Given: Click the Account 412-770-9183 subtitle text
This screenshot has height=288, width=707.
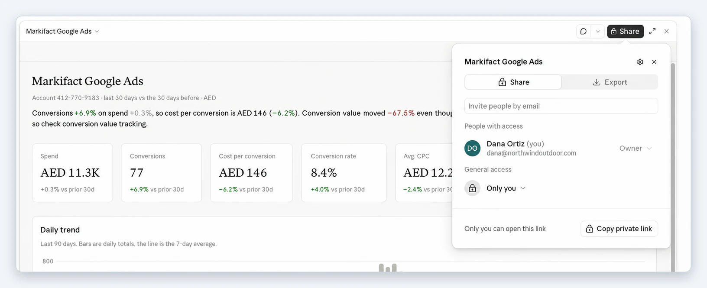Looking at the screenshot, I should point(124,98).
